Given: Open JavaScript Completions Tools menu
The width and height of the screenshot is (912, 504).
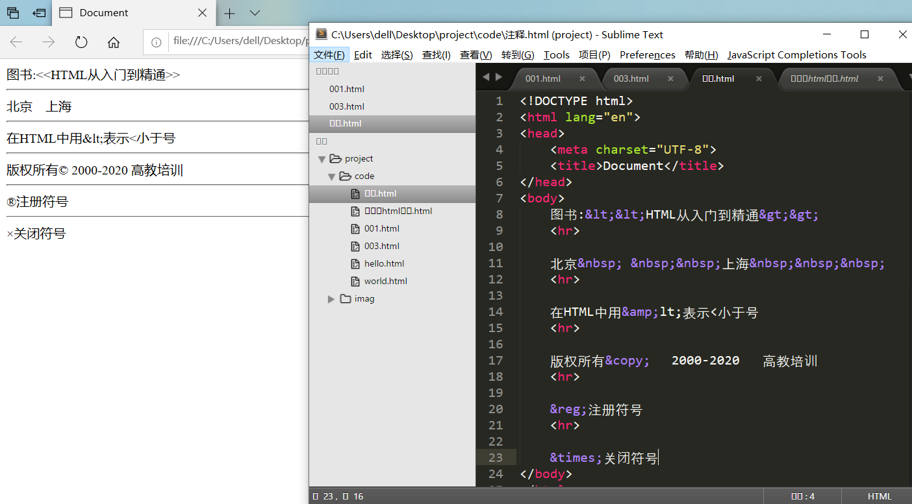Looking at the screenshot, I should pyautogui.click(x=797, y=54).
